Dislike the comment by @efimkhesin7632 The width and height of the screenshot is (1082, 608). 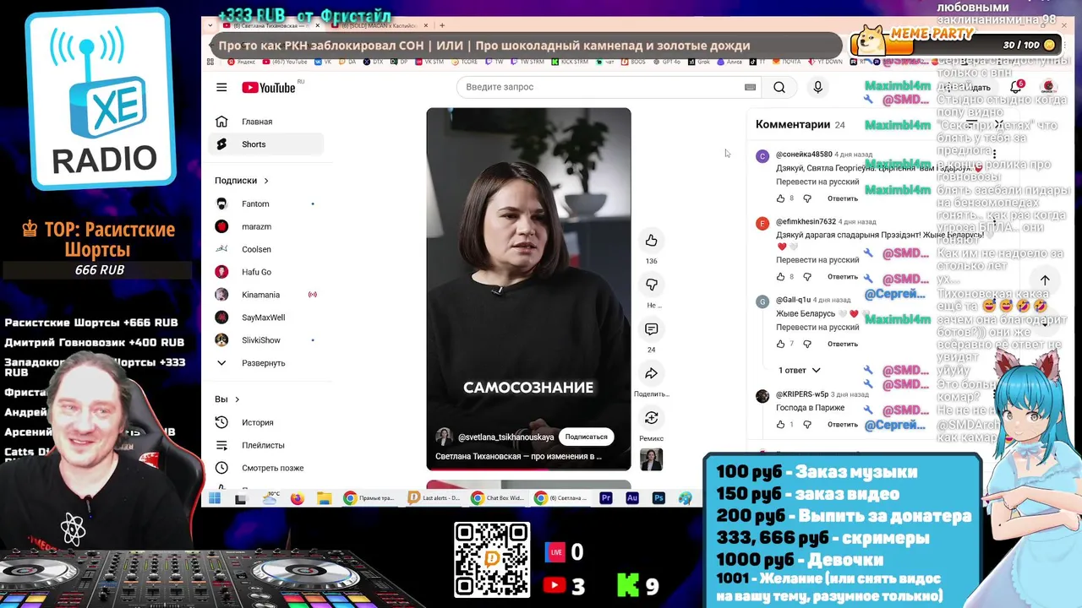pos(806,277)
